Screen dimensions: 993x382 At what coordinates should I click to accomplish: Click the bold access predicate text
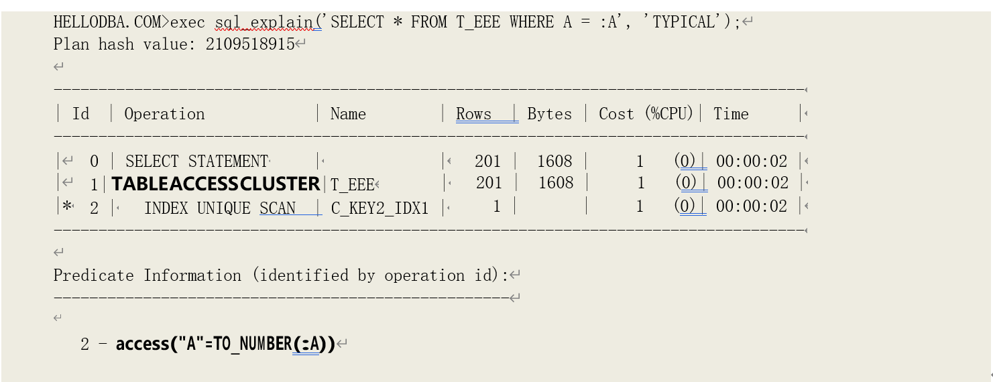tap(225, 344)
